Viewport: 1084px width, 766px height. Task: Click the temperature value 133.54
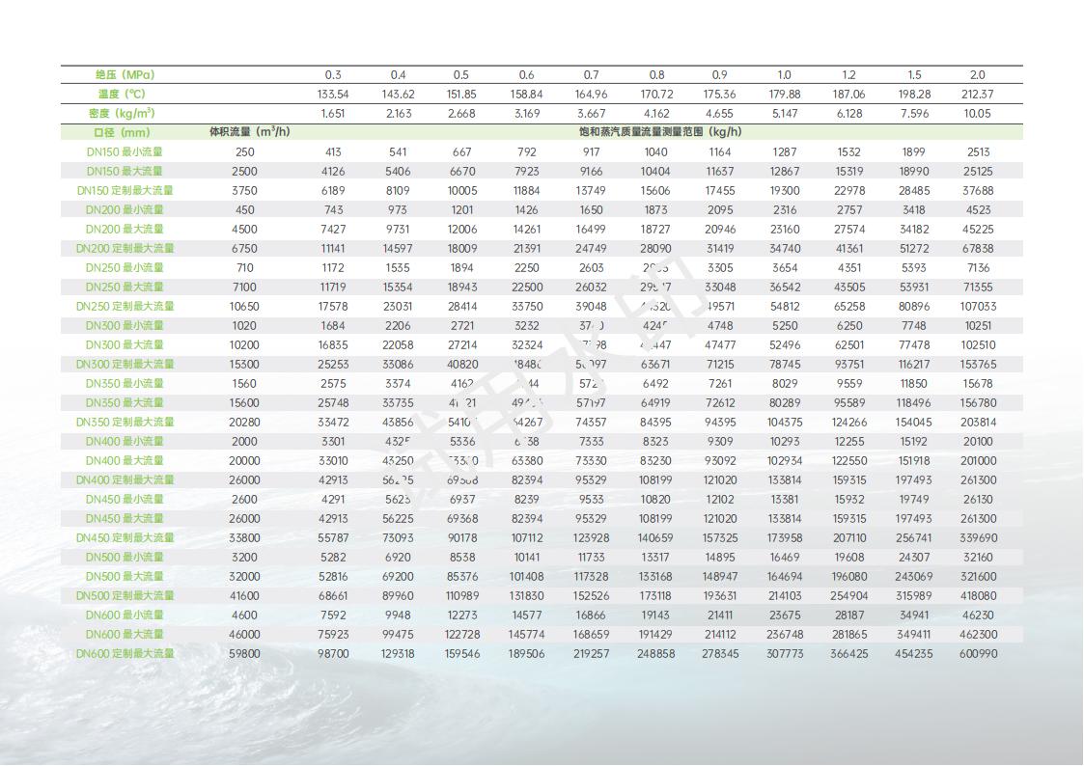(x=333, y=94)
